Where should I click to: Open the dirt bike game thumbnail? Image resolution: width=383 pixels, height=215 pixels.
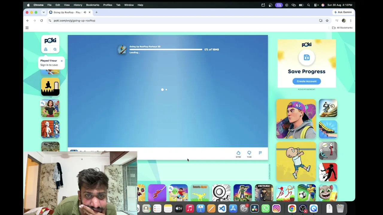[x=328, y=108]
